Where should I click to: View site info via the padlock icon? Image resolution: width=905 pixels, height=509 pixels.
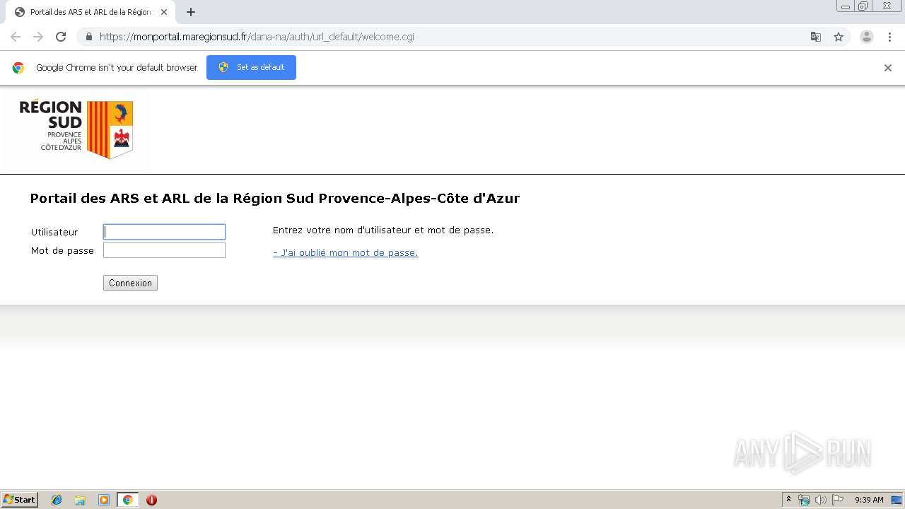click(88, 37)
